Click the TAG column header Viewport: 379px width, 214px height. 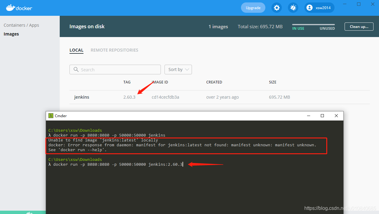127,82
